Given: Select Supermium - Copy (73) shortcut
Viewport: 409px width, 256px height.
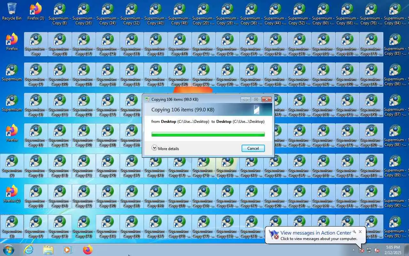Looking at the screenshot, I should point(347,166).
